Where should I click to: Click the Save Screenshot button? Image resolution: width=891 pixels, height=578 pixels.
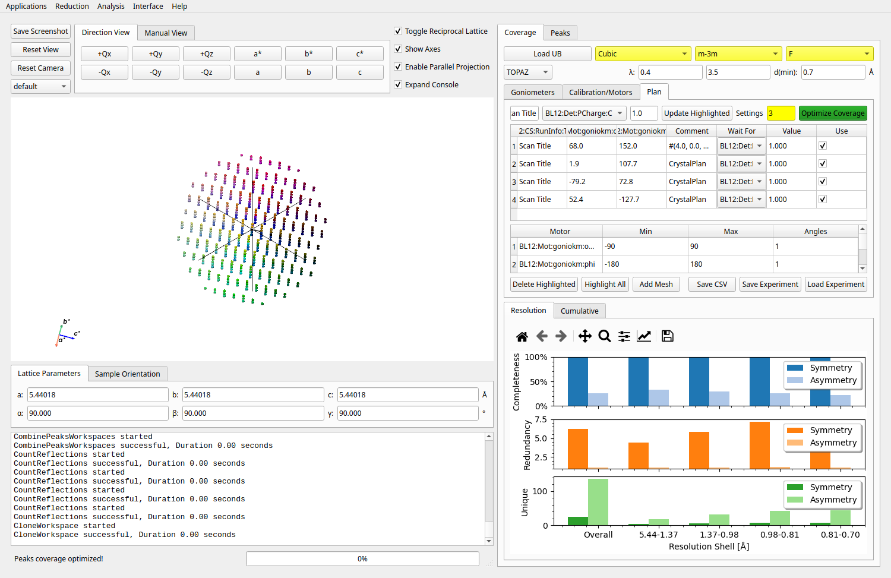tap(40, 31)
